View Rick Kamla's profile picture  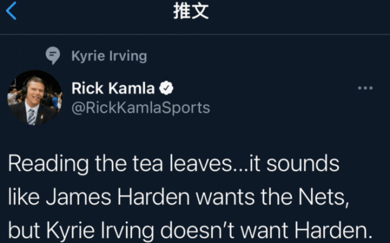(x=35, y=97)
